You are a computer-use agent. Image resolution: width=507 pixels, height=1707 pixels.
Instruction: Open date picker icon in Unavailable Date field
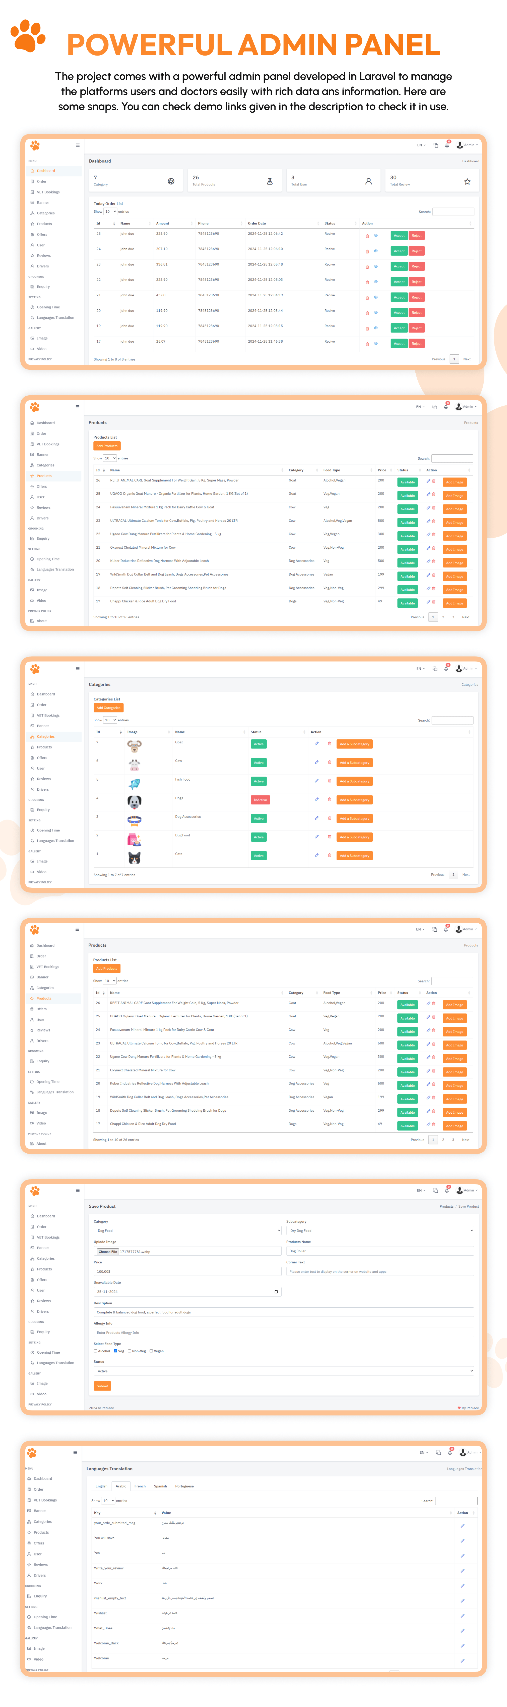[x=276, y=1292]
